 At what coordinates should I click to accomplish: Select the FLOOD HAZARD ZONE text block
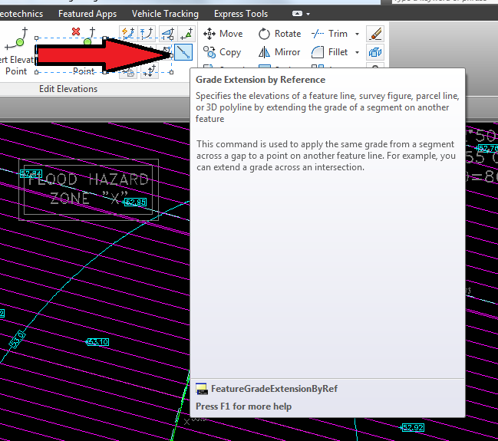pyautogui.click(x=88, y=189)
